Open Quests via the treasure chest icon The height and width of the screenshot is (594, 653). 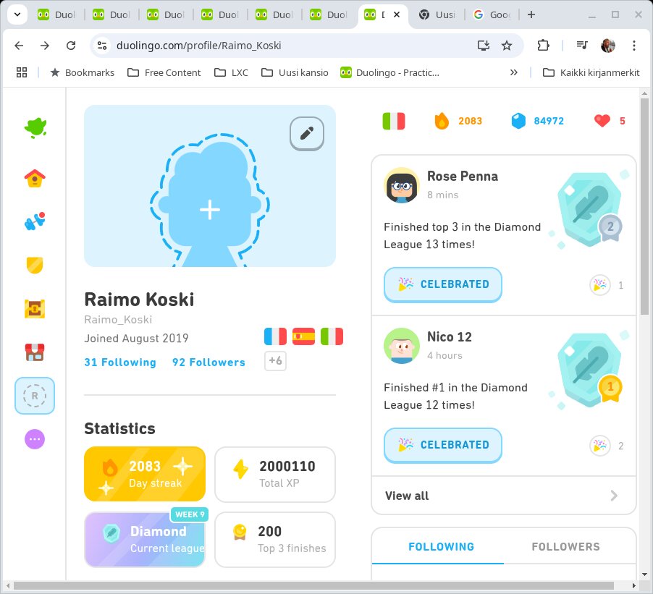coord(35,309)
